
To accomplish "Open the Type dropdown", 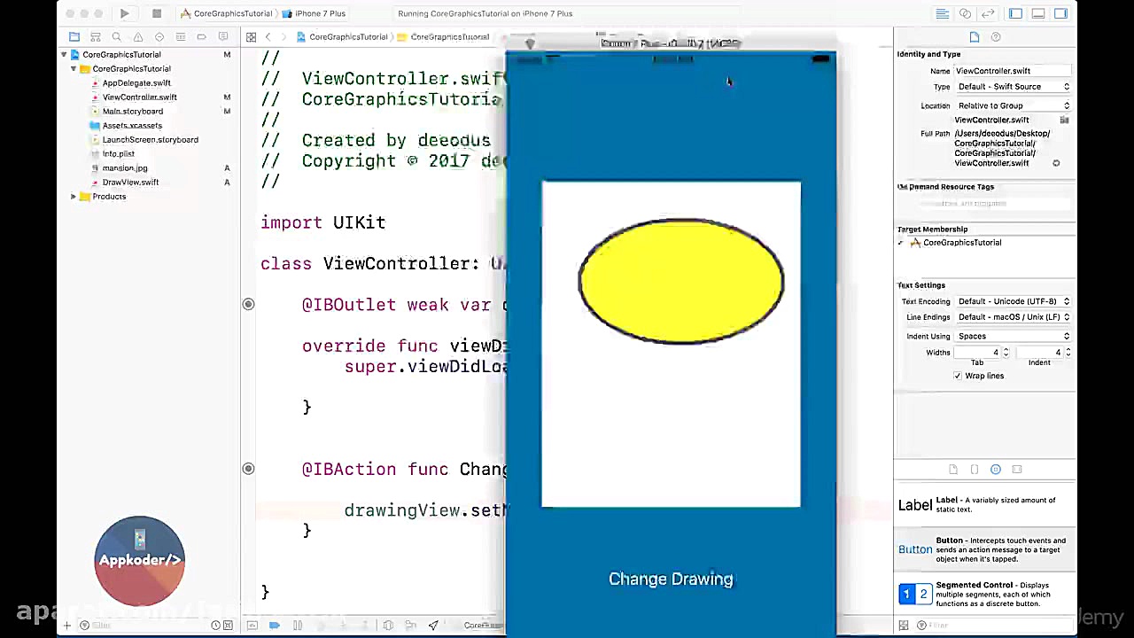I will pos(1014,87).
